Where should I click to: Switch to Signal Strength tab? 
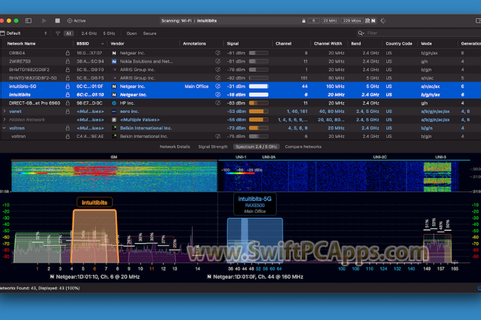[213, 147]
